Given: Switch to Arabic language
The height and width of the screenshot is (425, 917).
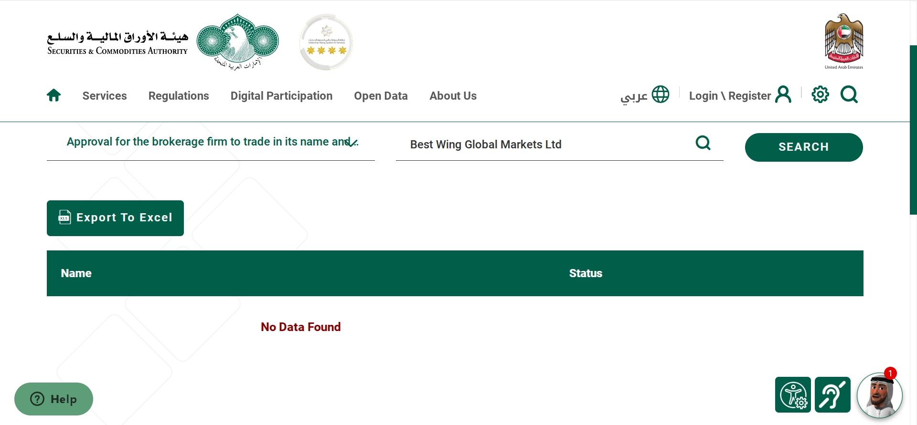Looking at the screenshot, I should tap(634, 96).
